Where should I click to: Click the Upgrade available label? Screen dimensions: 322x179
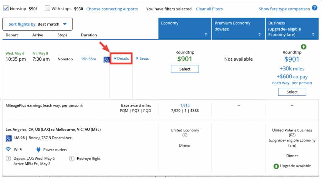click(296, 166)
